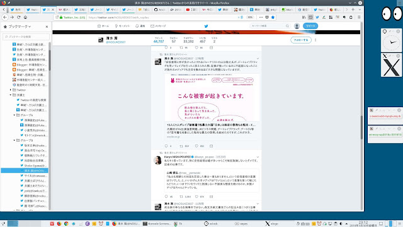Viewport: 403px width, 227px height.
Task: Save page to Pocket icon in address bar
Action: 267,17
